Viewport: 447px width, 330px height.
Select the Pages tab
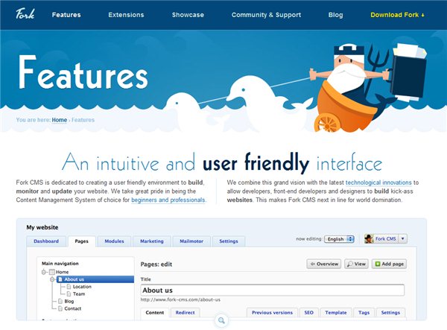(81, 241)
